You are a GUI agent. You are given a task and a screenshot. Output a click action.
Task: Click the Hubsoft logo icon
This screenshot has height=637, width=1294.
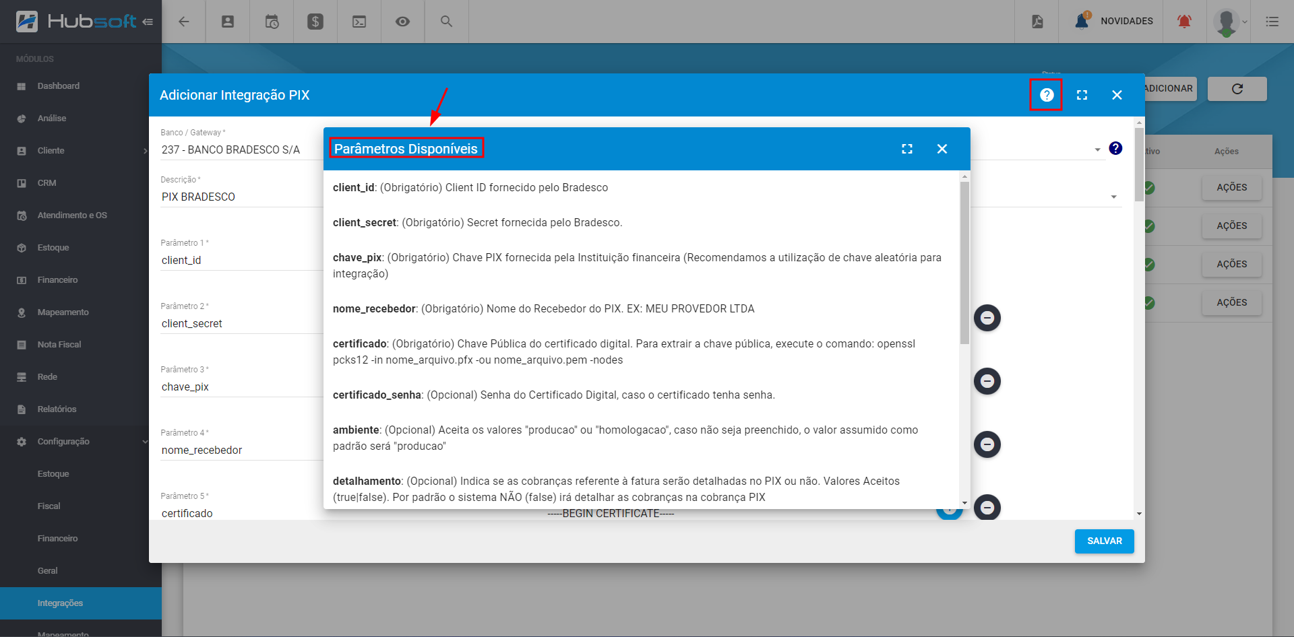(x=27, y=22)
